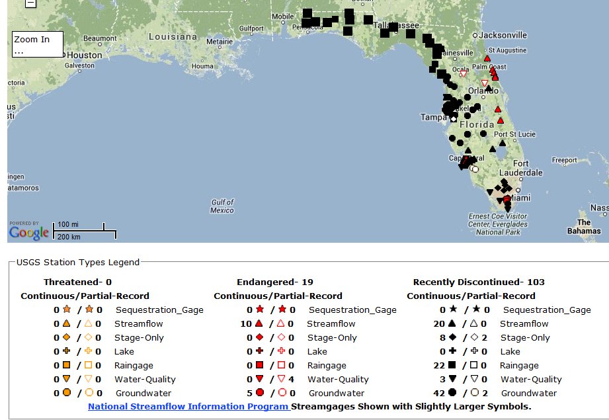The image size is (609, 420).
Task: Click the Endangered partial-record Groundwater hollow red circle
Action: point(282,392)
